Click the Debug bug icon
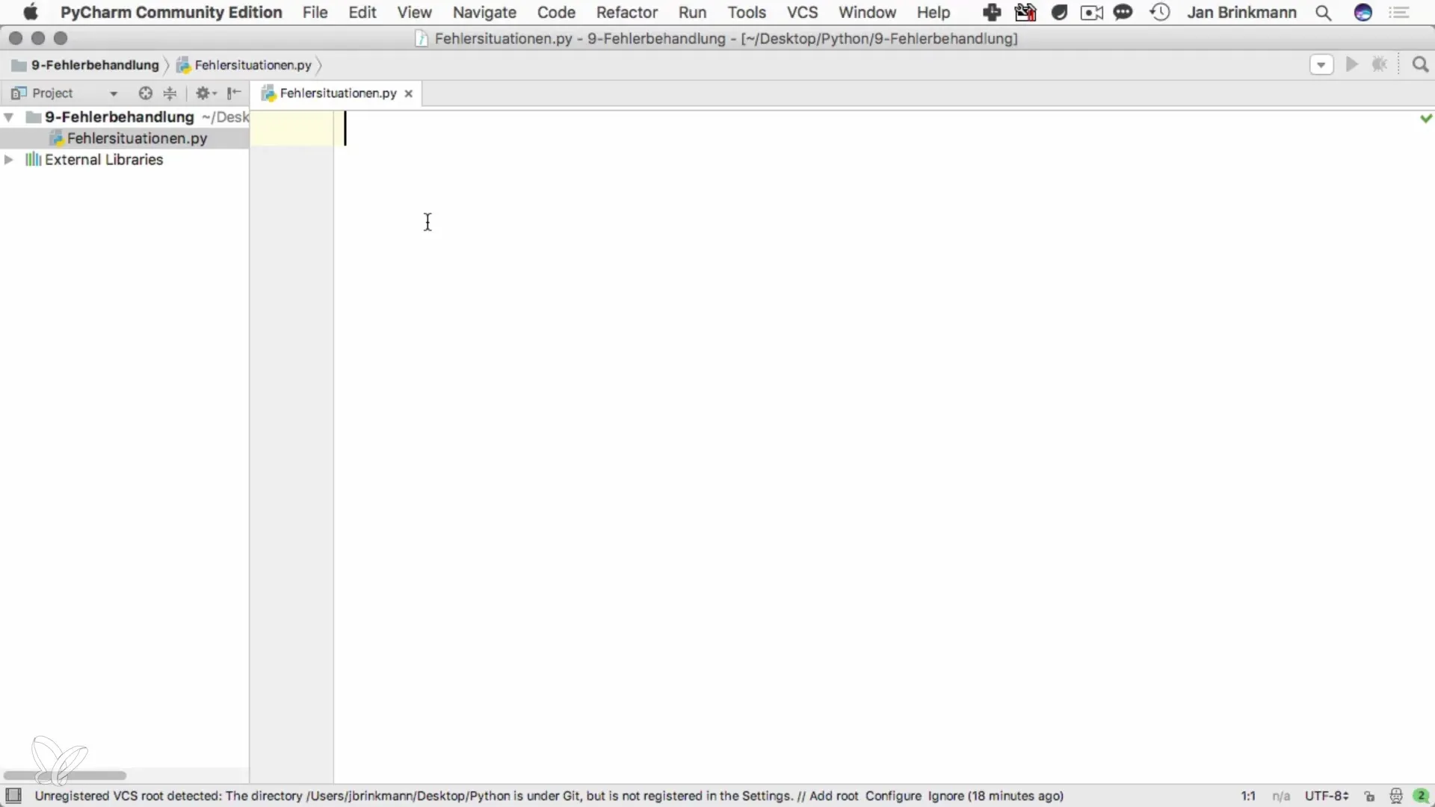This screenshot has width=1435, height=807. (1380, 65)
